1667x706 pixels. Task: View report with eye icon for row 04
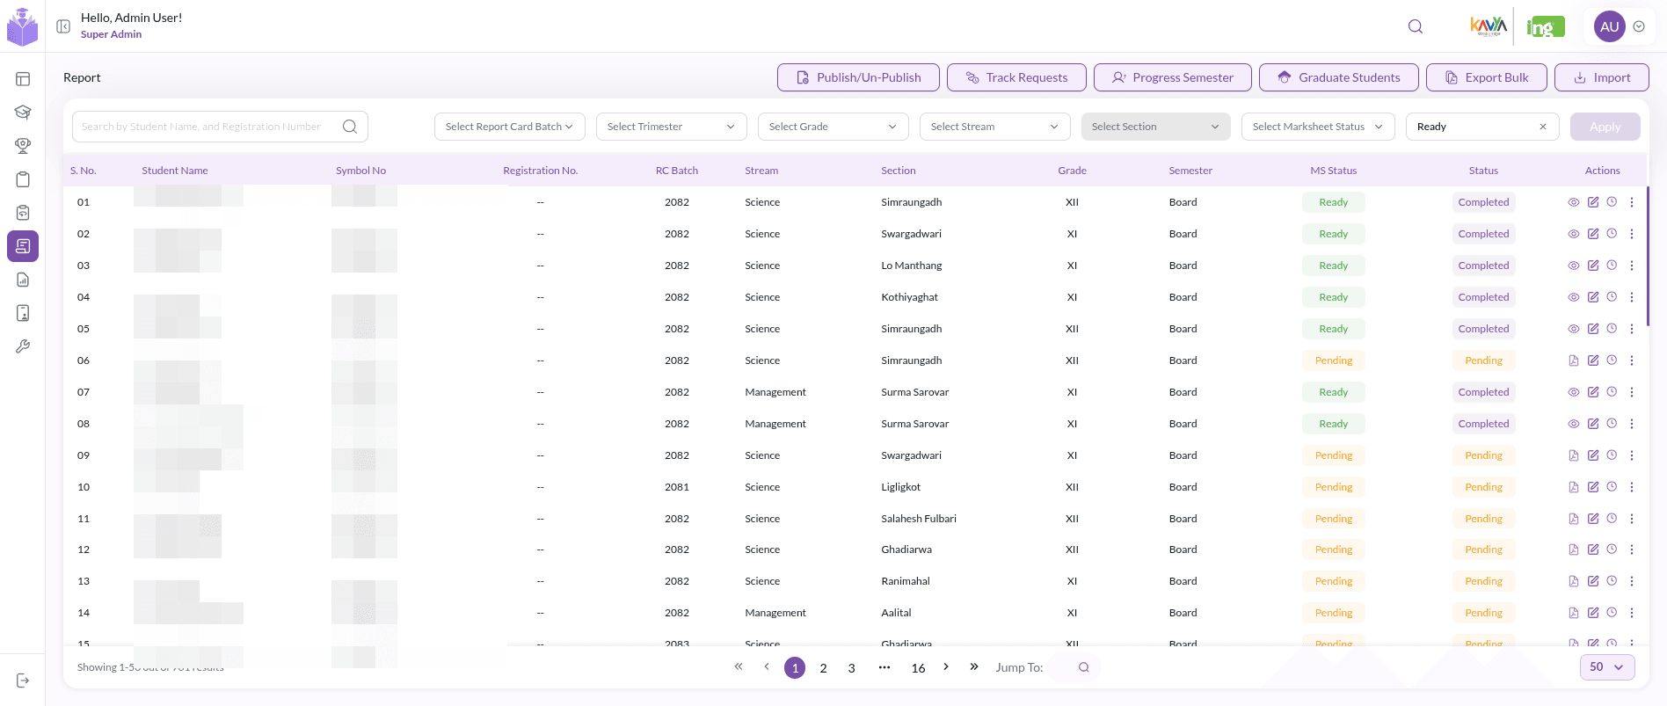click(1574, 297)
